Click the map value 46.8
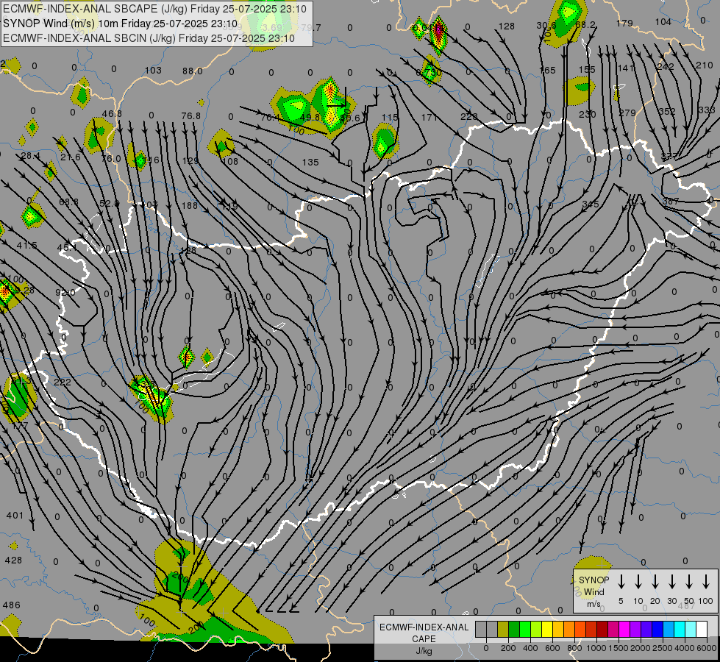Image resolution: width=720 pixels, height=662 pixels. point(112,113)
